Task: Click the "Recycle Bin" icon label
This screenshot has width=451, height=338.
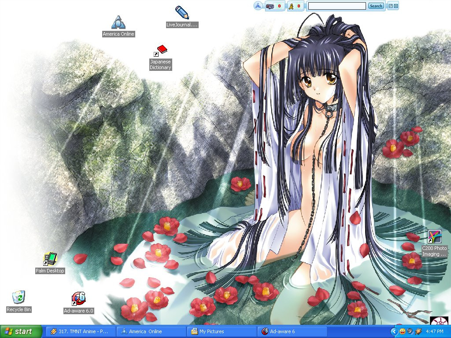Action: coord(18,309)
